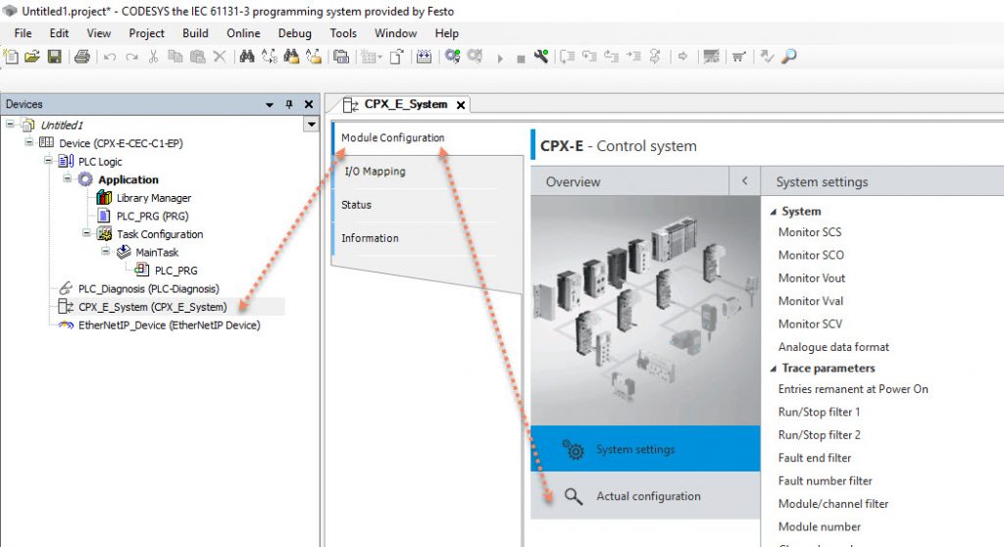This screenshot has width=1004, height=547.
Task: Open the File menu
Action: pyautogui.click(x=24, y=33)
